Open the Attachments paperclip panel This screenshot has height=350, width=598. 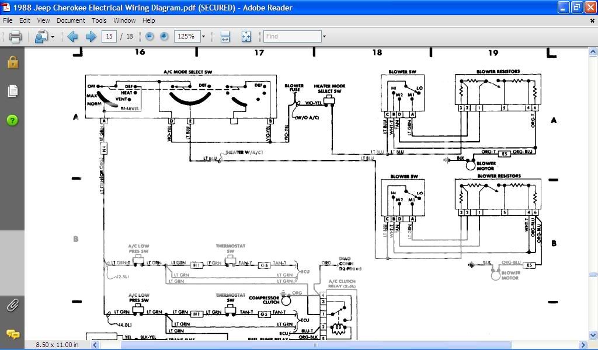coord(12,305)
